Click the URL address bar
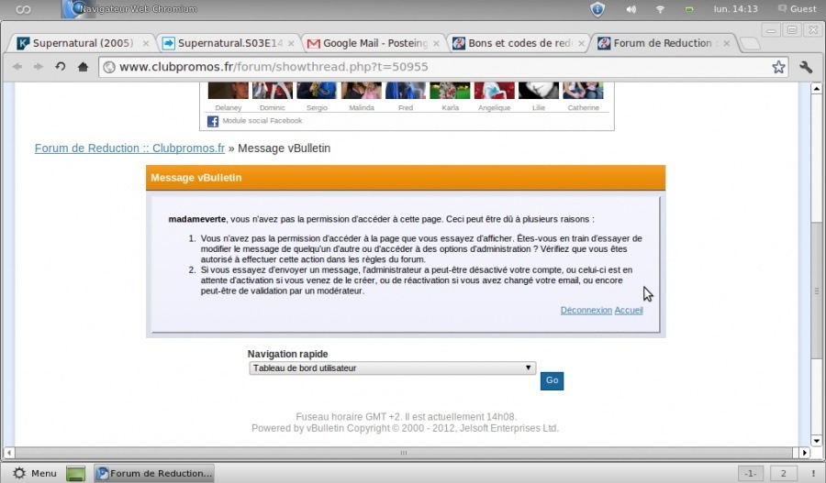The height and width of the screenshot is (483, 826). tap(431, 67)
